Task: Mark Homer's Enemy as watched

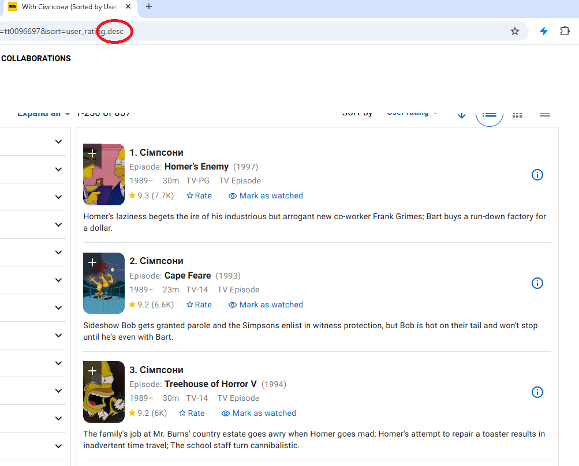Action: pos(266,196)
